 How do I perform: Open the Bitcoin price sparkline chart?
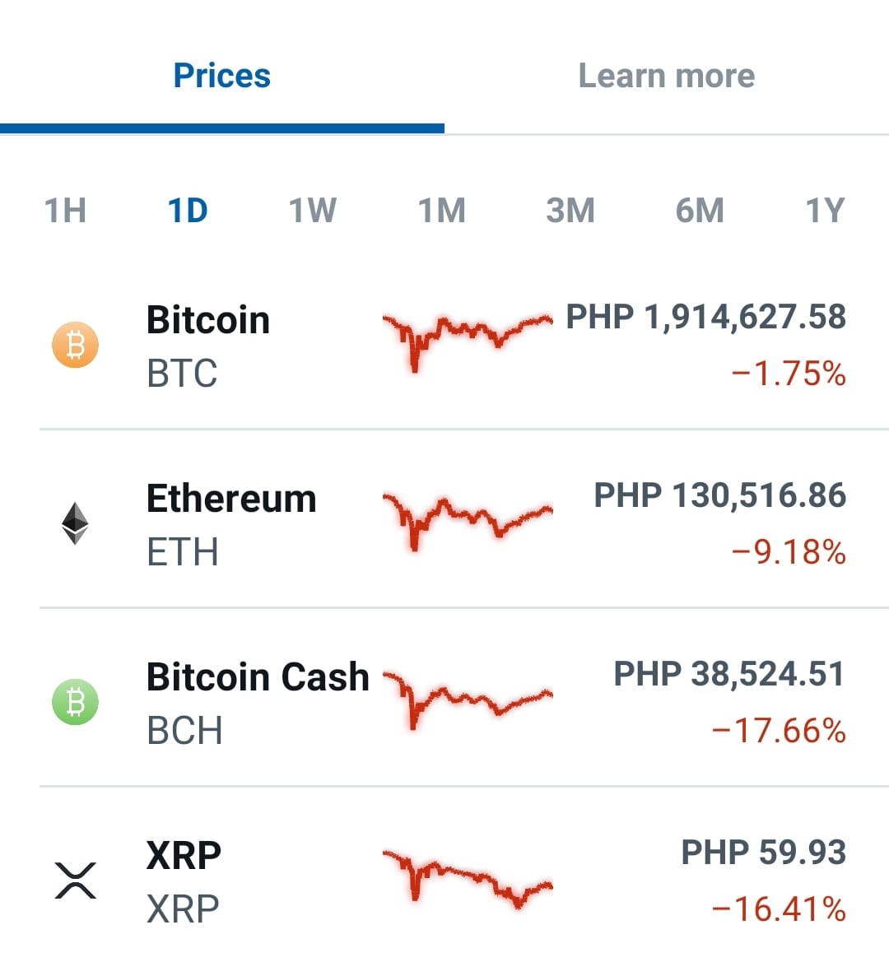point(468,342)
